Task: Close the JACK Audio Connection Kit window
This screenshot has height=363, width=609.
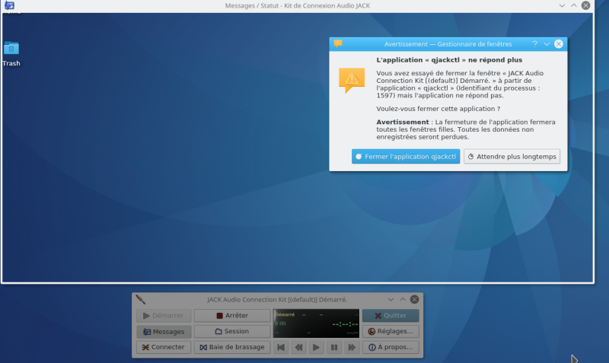Action: (414, 299)
